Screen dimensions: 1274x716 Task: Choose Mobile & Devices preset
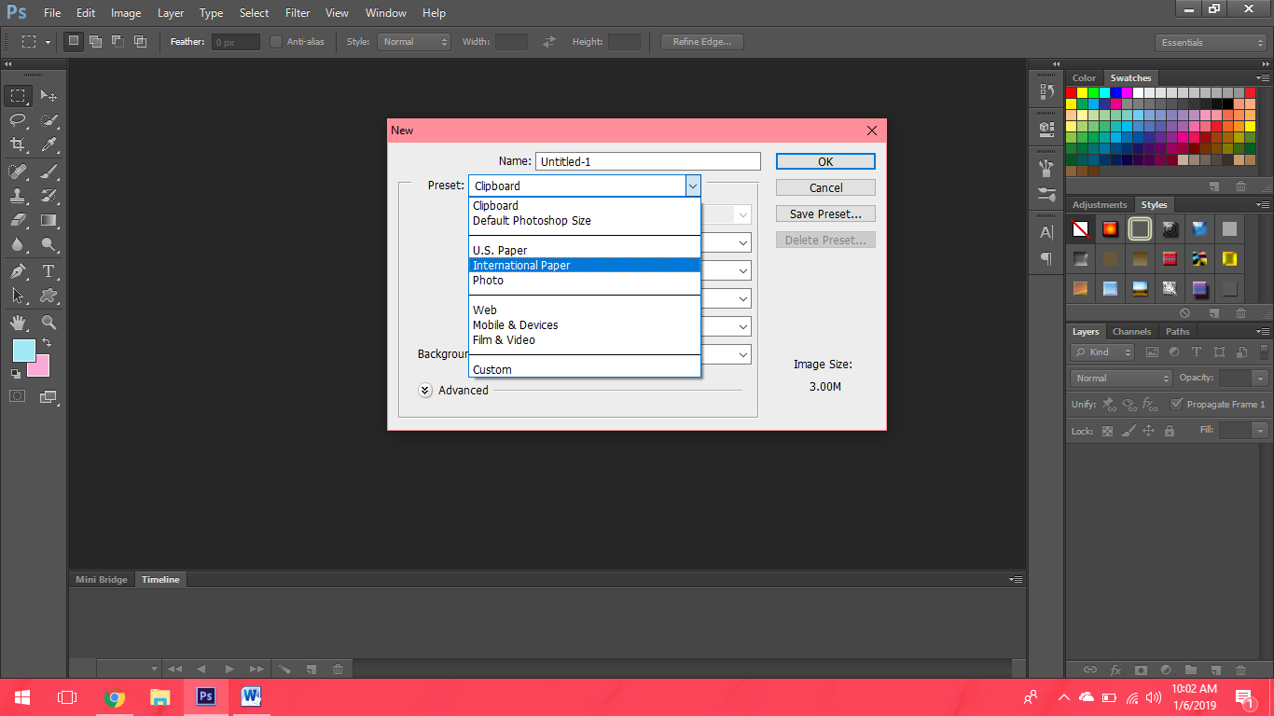tap(584, 325)
